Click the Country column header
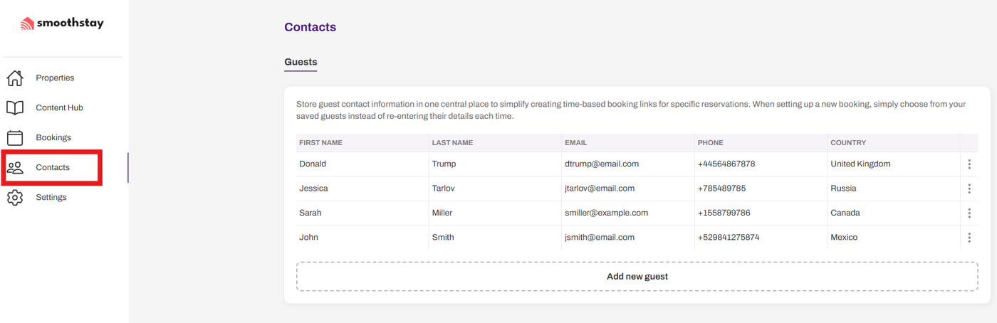Screen dimensions: 997x323 [x=848, y=143]
